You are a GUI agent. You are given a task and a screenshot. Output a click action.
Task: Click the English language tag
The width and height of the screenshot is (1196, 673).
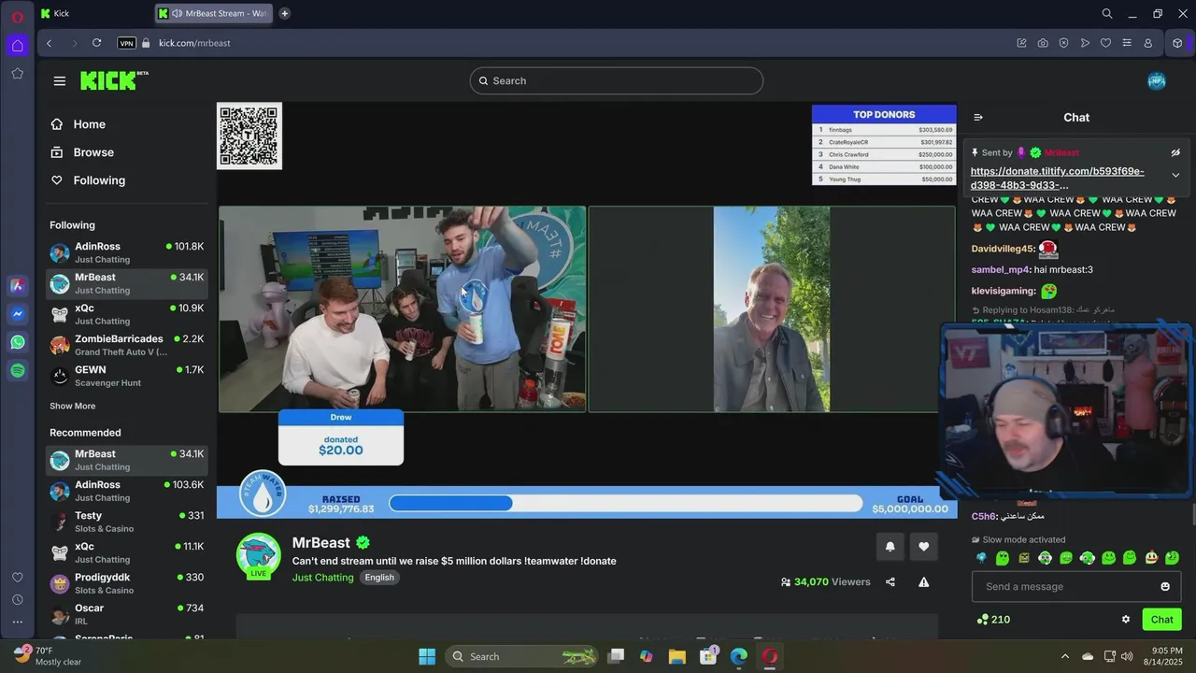pos(379,578)
